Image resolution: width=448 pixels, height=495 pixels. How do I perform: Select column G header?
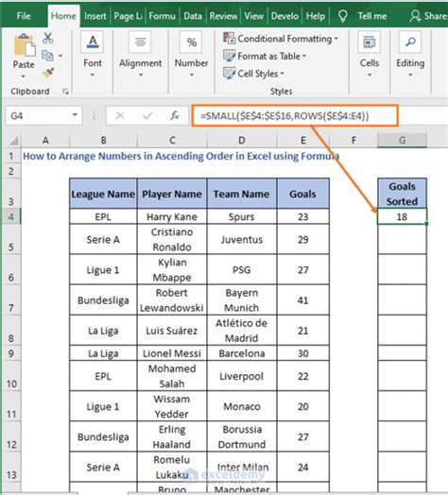click(402, 141)
